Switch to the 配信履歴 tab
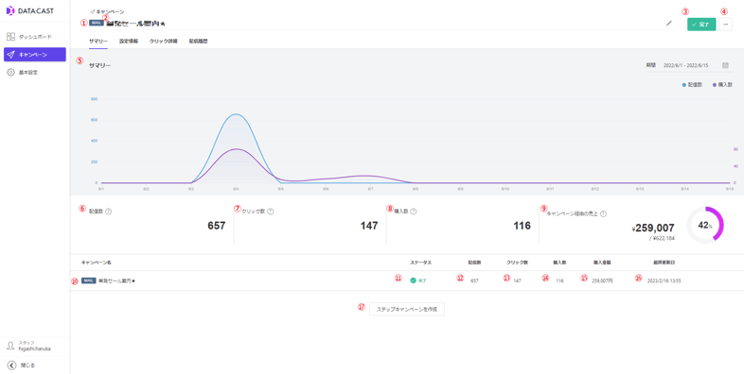The width and height of the screenshot is (744, 374). point(198,42)
